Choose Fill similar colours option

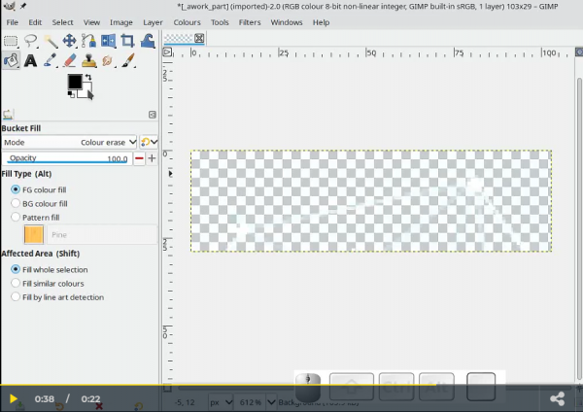coord(16,284)
